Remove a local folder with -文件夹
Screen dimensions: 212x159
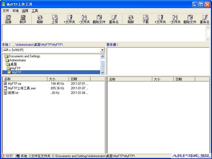tap(84, 19)
